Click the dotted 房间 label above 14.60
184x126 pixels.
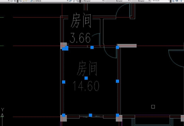tap(87, 68)
